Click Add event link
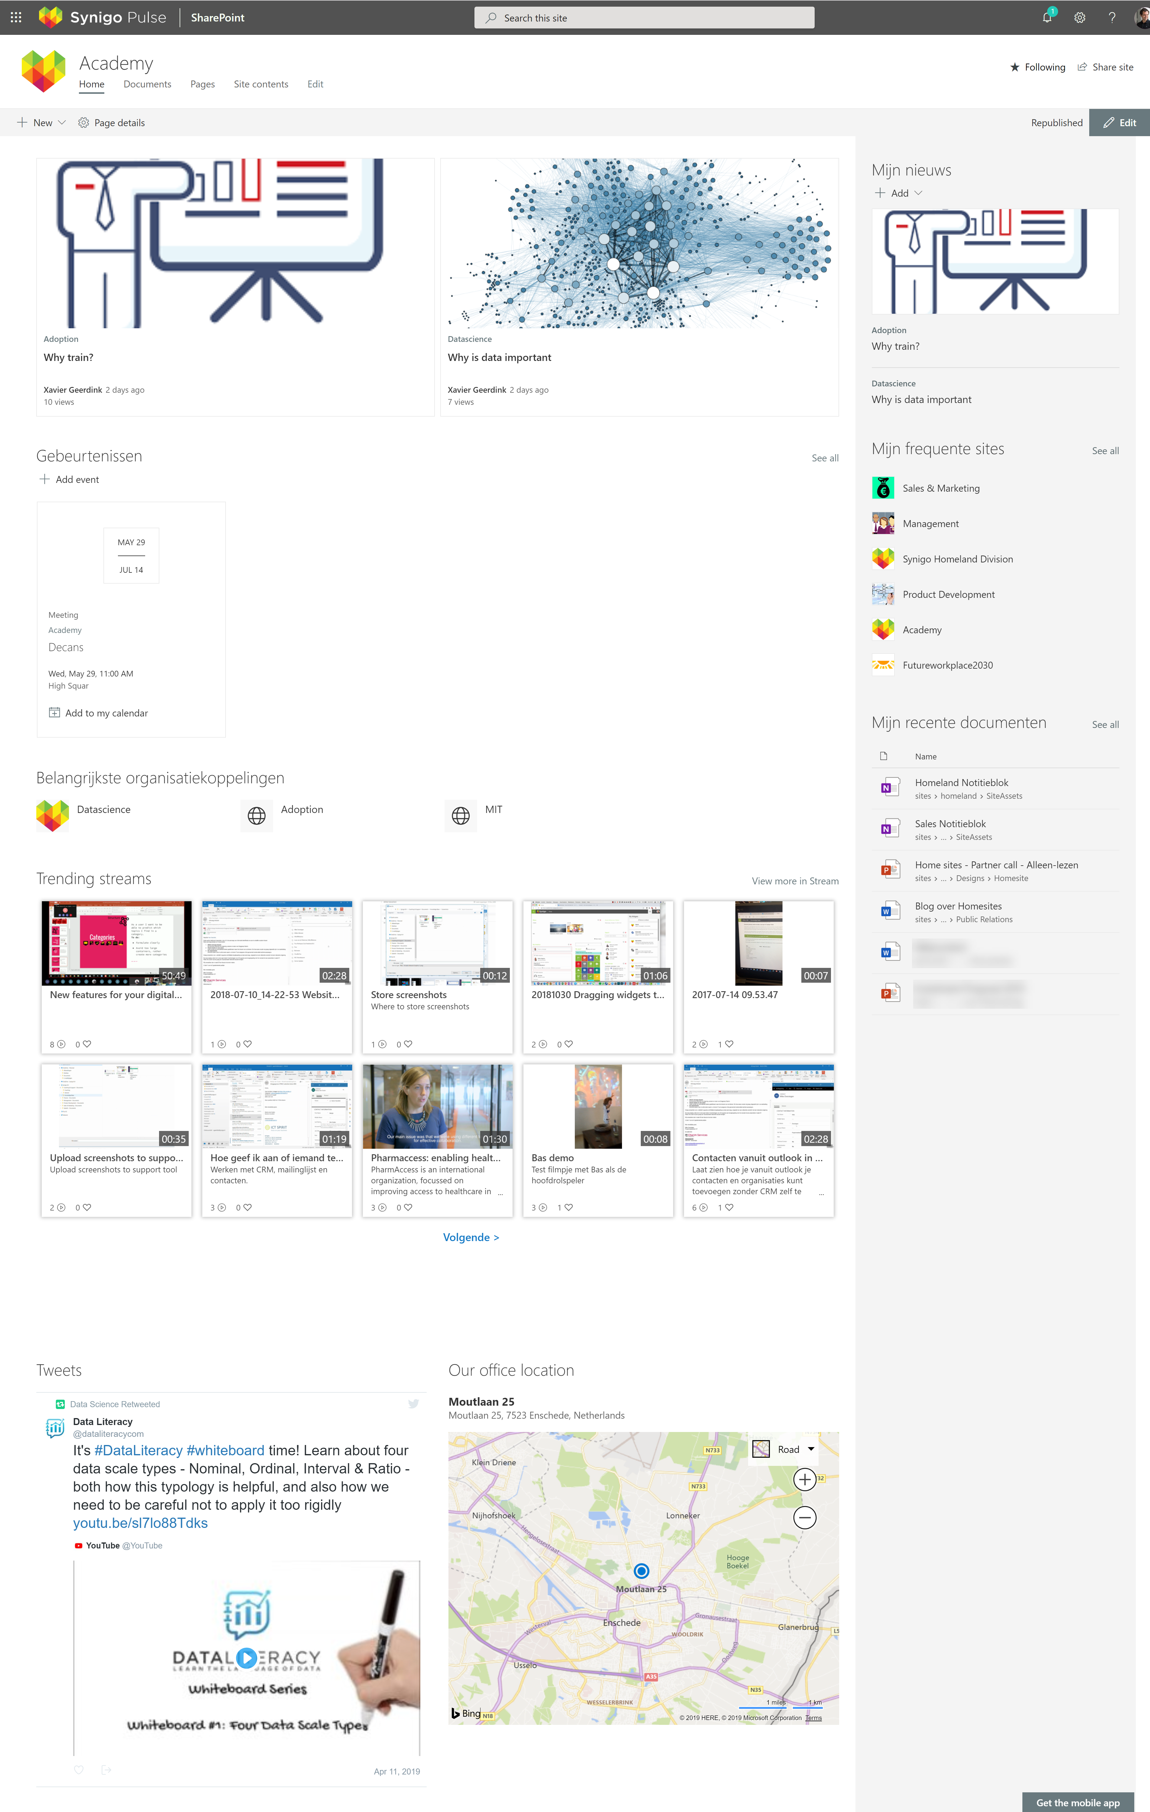This screenshot has width=1150, height=1812. click(69, 479)
